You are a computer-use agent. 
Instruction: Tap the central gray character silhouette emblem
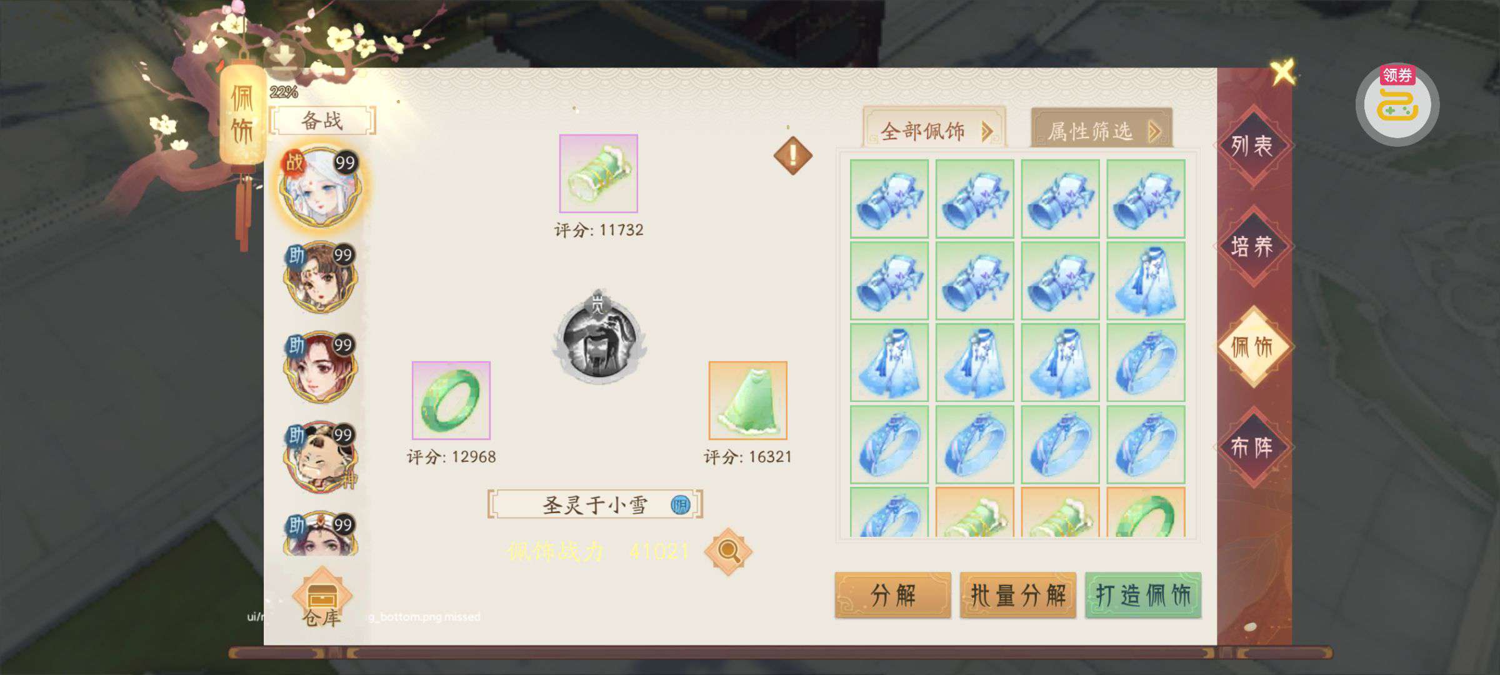point(599,337)
